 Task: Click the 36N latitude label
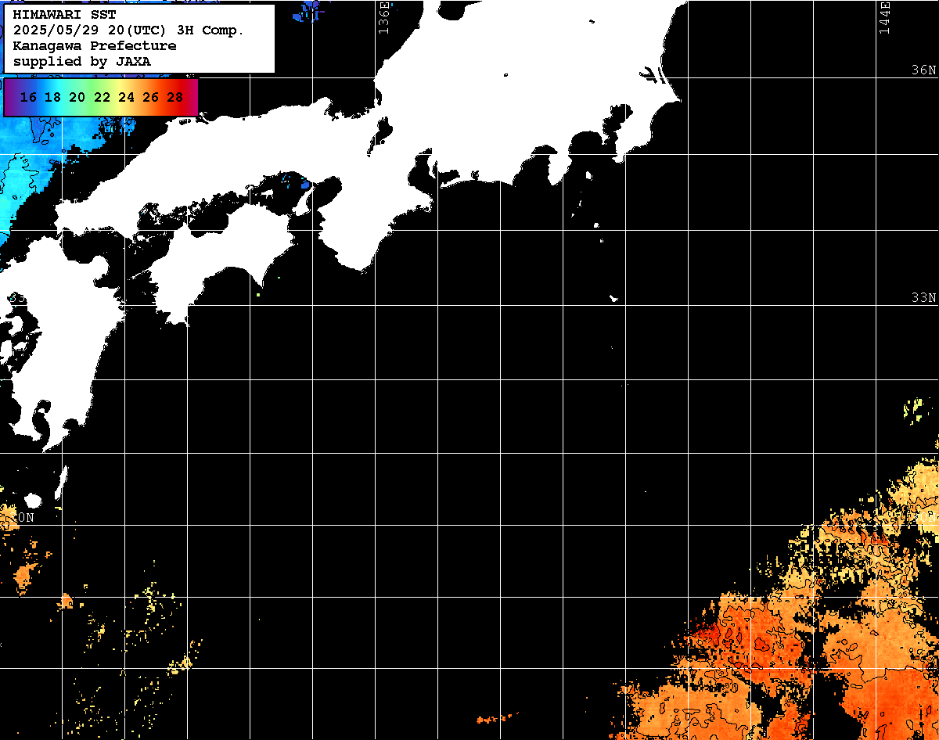924,70
